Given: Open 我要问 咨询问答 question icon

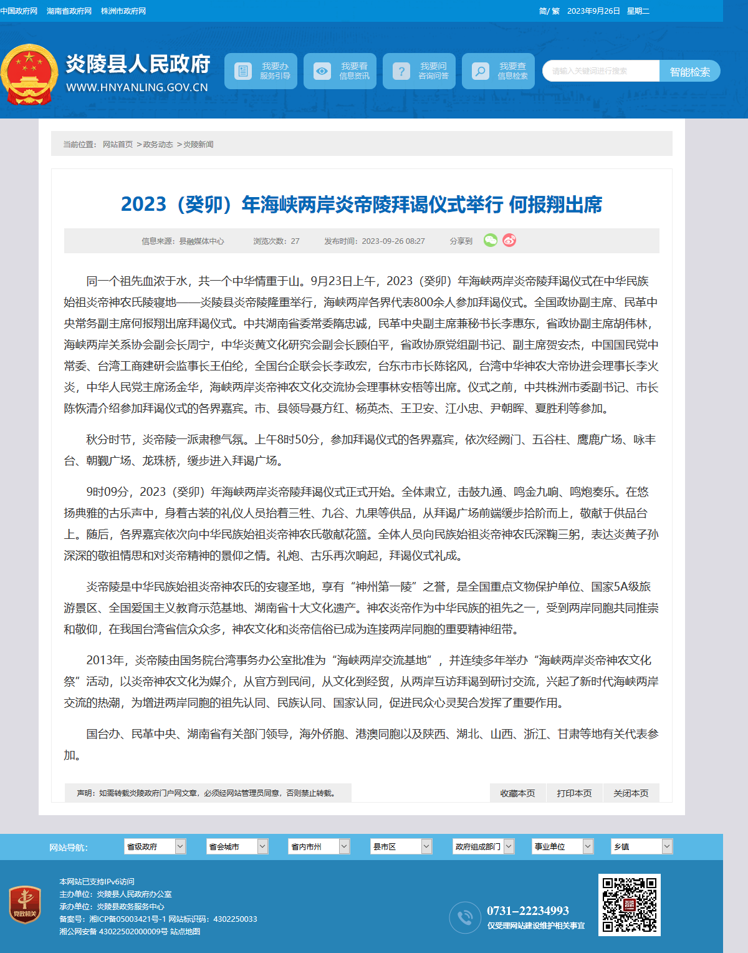Looking at the screenshot, I should [401, 71].
